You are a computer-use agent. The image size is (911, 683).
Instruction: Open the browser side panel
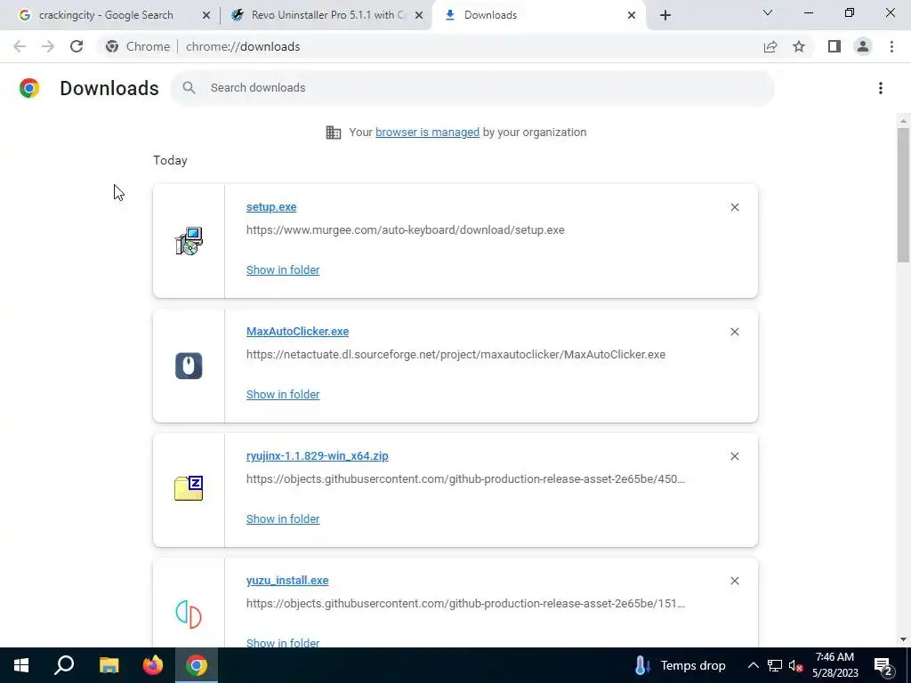[834, 46]
